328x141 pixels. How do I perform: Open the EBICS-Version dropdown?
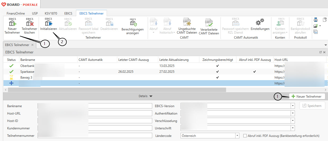pyautogui.click(x=293, y=106)
